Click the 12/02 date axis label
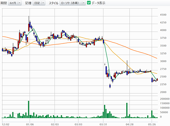170x126 pixels. click(6, 124)
